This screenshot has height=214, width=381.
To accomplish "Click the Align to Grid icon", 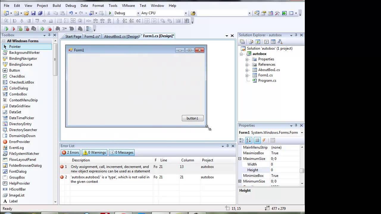I will click(x=6, y=21).
